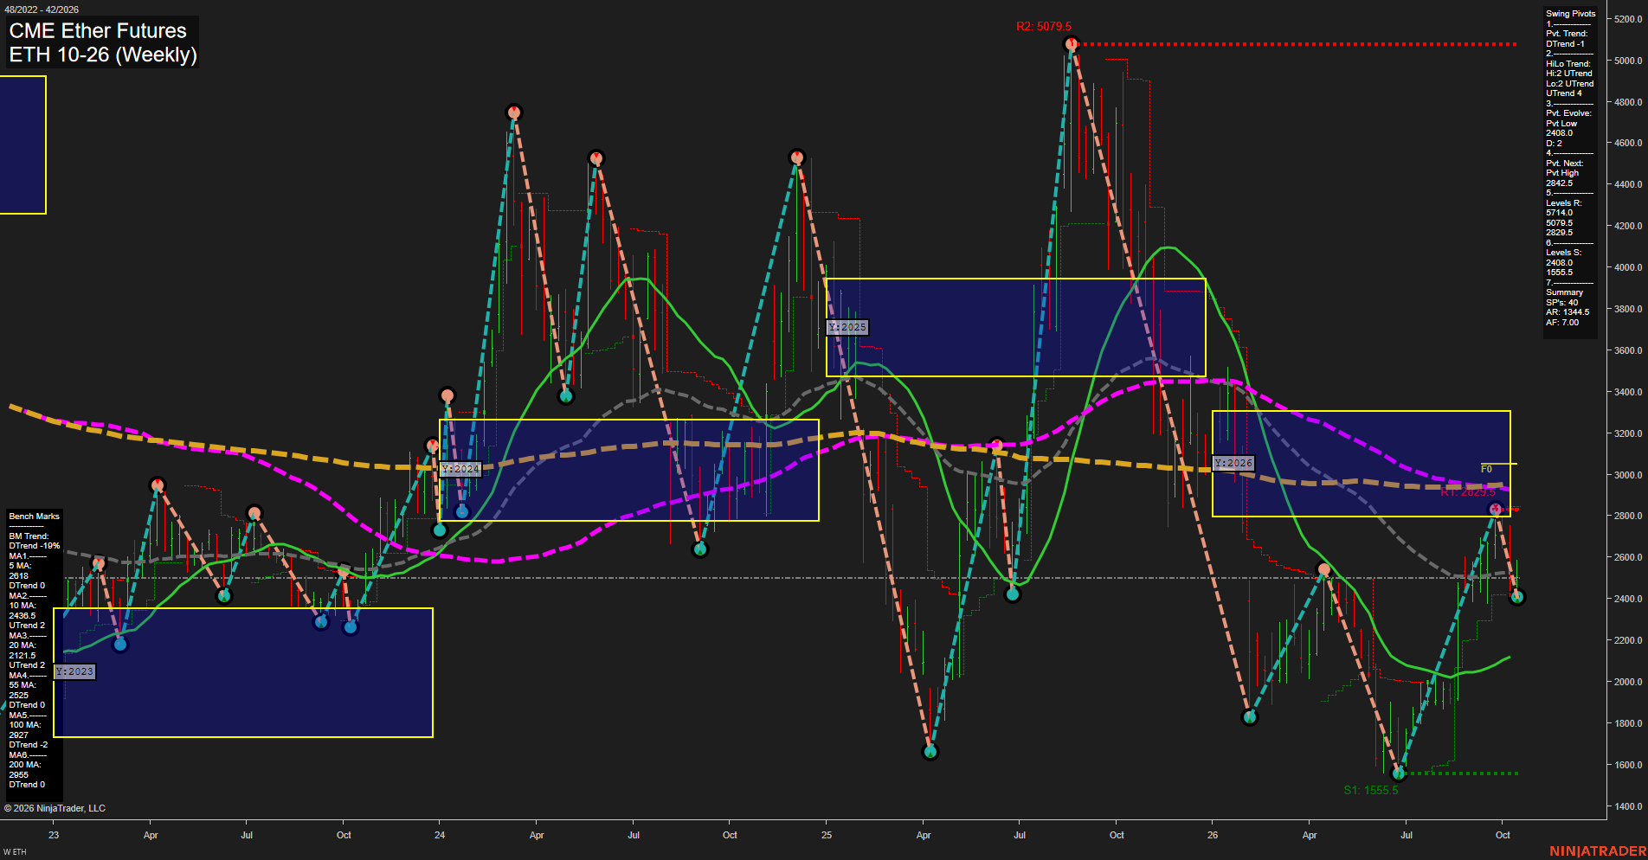The height and width of the screenshot is (860, 1648).
Task: Click Pvt. Next entry in Swing Pivots
Action: pos(1564,164)
